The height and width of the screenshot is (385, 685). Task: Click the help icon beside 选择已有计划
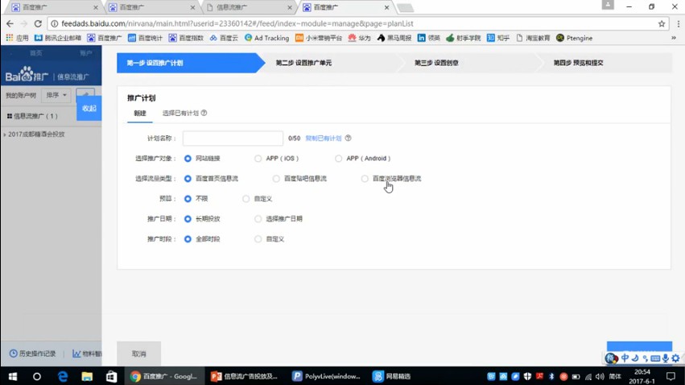click(x=204, y=113)
